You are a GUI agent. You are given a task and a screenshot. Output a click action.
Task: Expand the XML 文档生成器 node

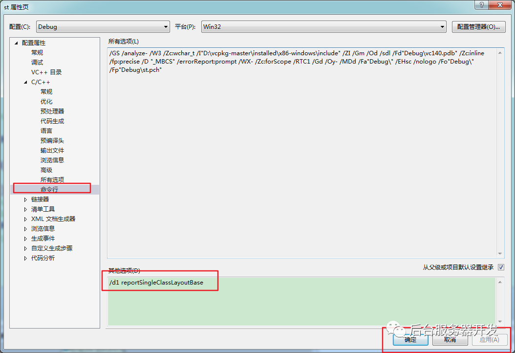pos(26,219)
